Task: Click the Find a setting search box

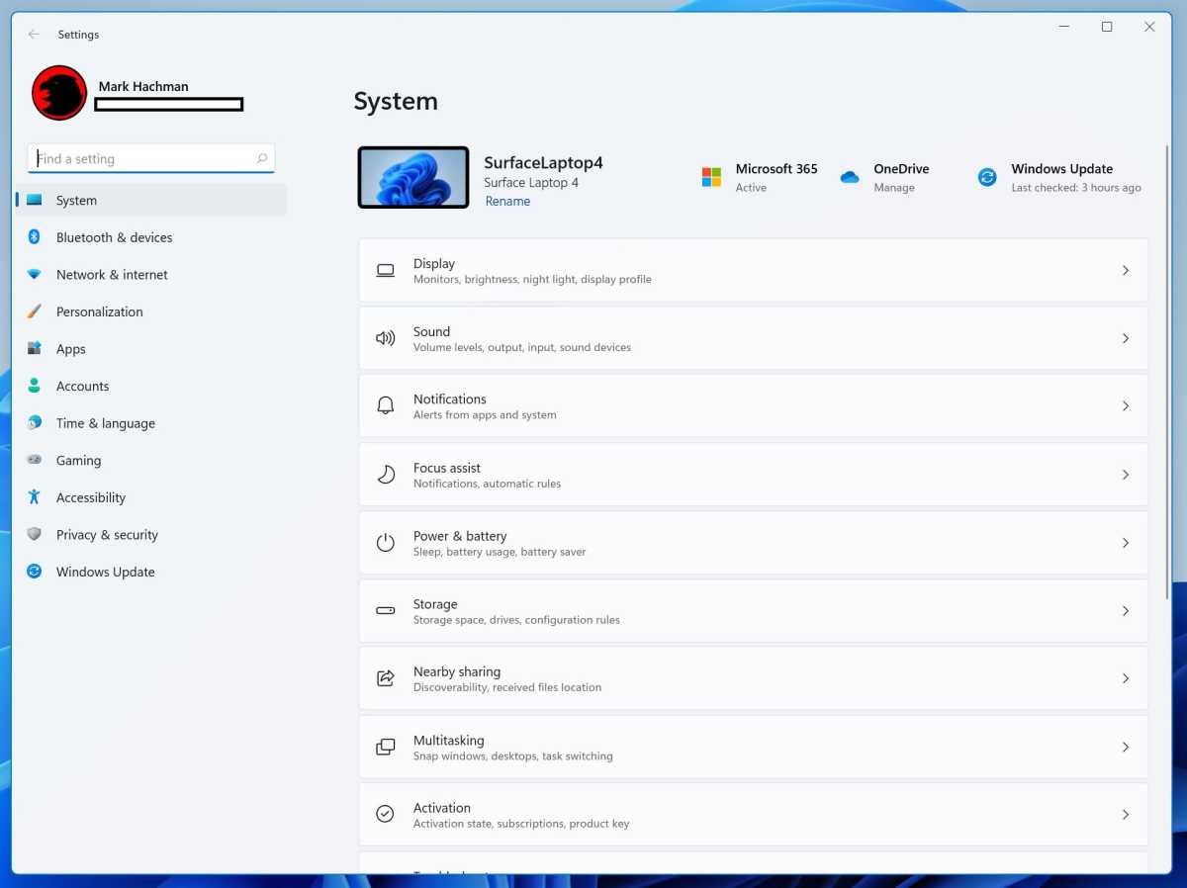Action: coord(151,158)
